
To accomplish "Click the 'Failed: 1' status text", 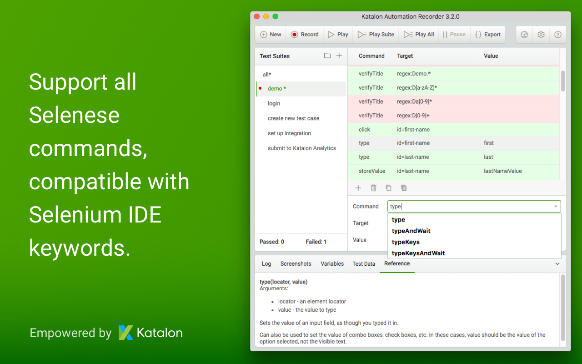I will pos(316,242).
